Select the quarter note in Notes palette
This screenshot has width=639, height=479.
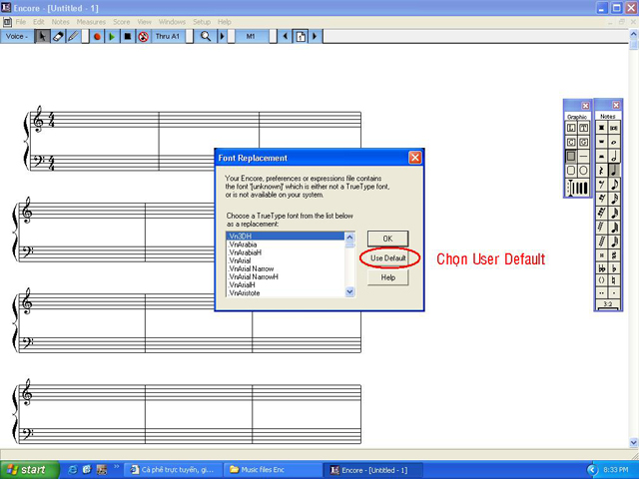click(x=614, y=171)
